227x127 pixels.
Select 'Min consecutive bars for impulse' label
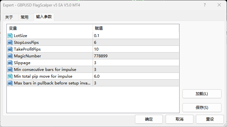45,70
